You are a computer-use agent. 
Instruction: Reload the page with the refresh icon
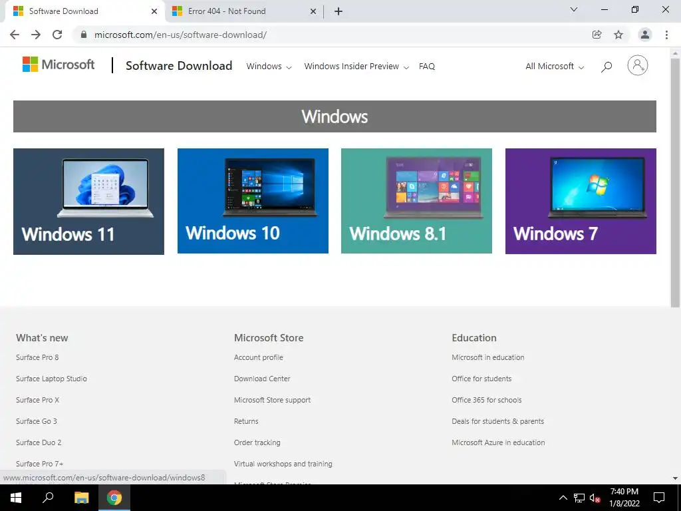pos(57,35)
